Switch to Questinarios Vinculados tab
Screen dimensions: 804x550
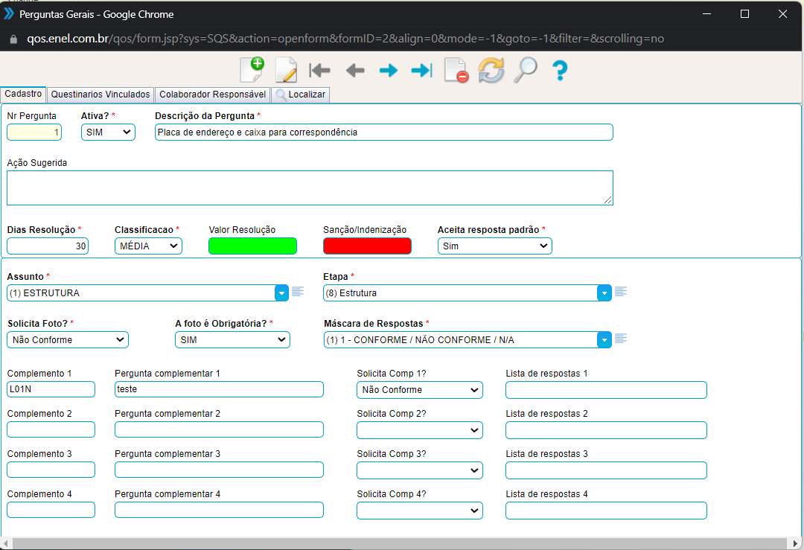[x=100, y=95]
